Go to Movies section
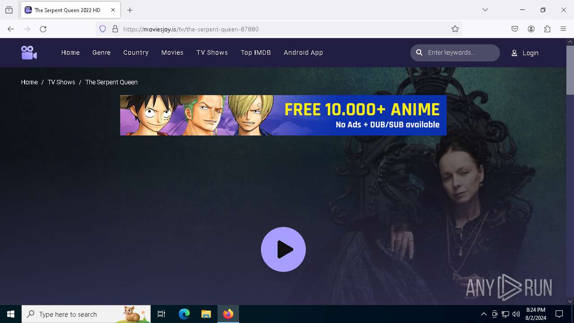The height and width of the screenshot is (323, 574). pyautogui.click(x=172, y=52)
